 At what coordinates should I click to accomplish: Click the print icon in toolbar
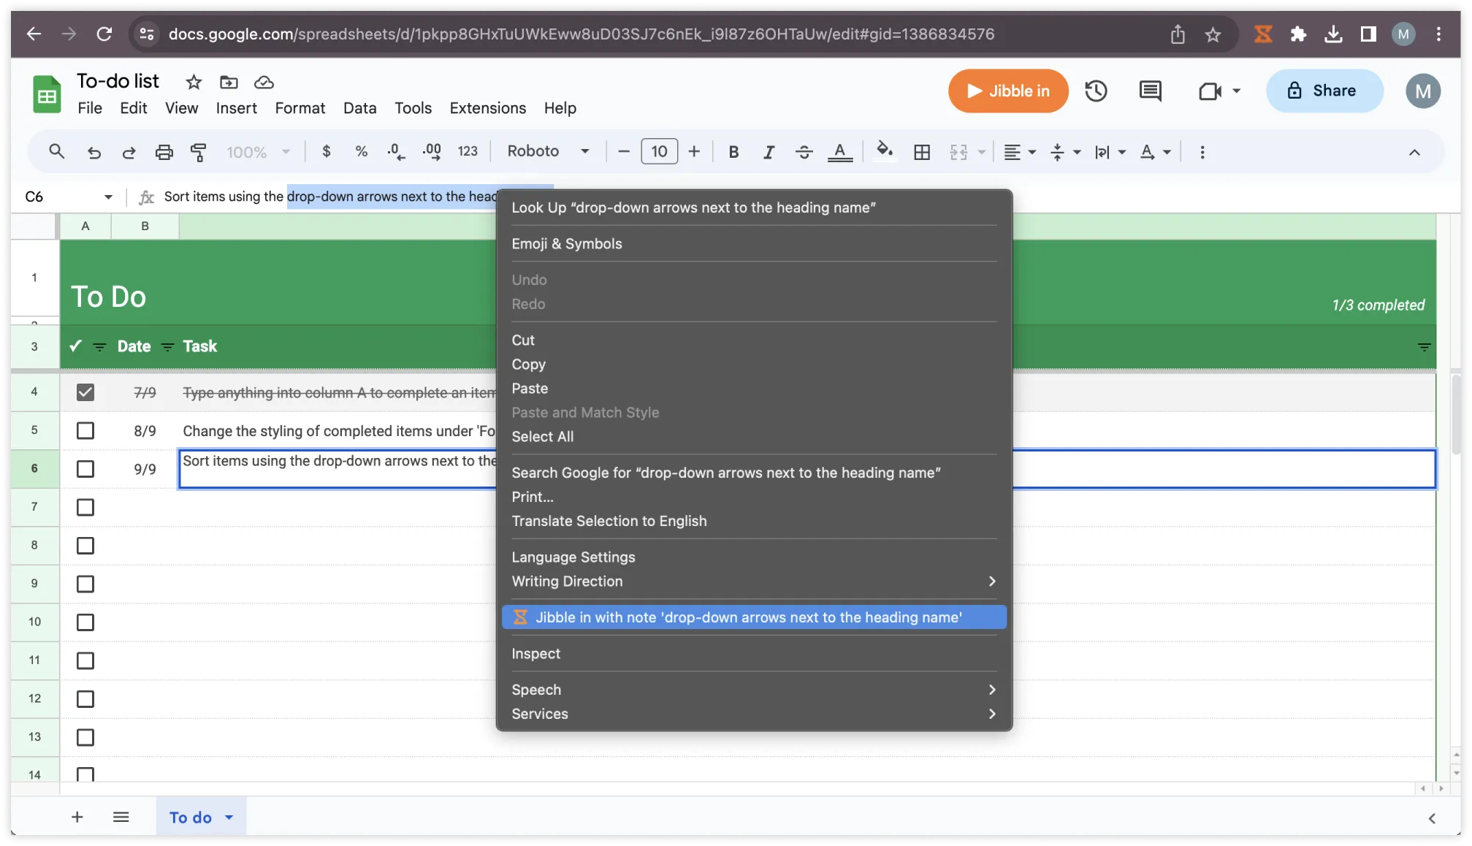pos(164,152)
